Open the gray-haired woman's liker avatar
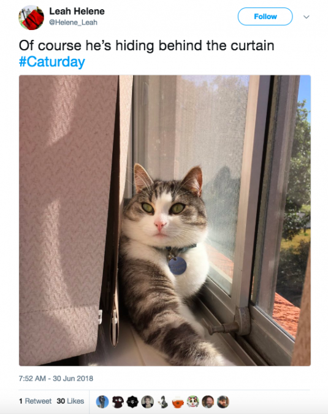 [x=147, y=402]
